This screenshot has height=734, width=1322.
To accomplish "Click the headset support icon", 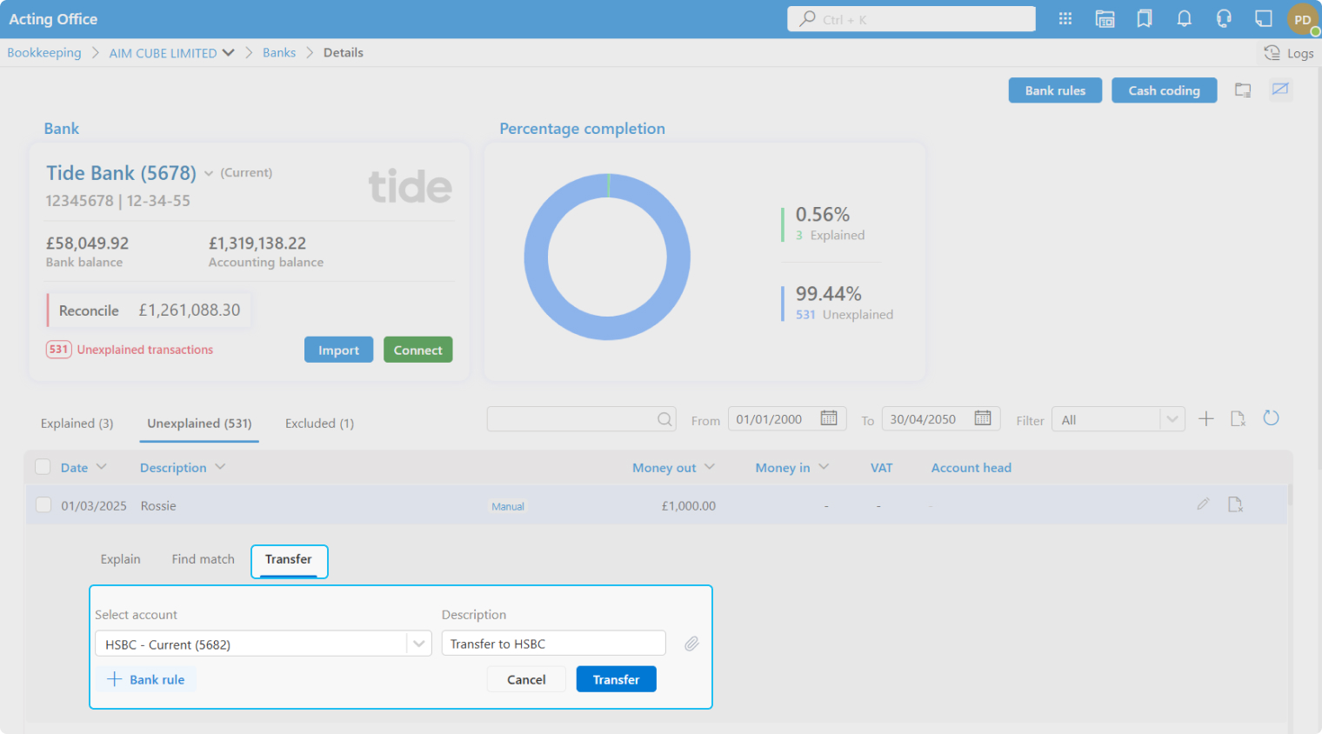I will [x=1224, y=19].
